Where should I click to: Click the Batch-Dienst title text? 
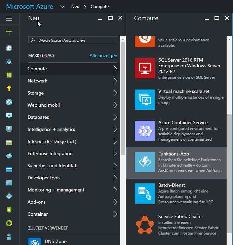(171, 185)
